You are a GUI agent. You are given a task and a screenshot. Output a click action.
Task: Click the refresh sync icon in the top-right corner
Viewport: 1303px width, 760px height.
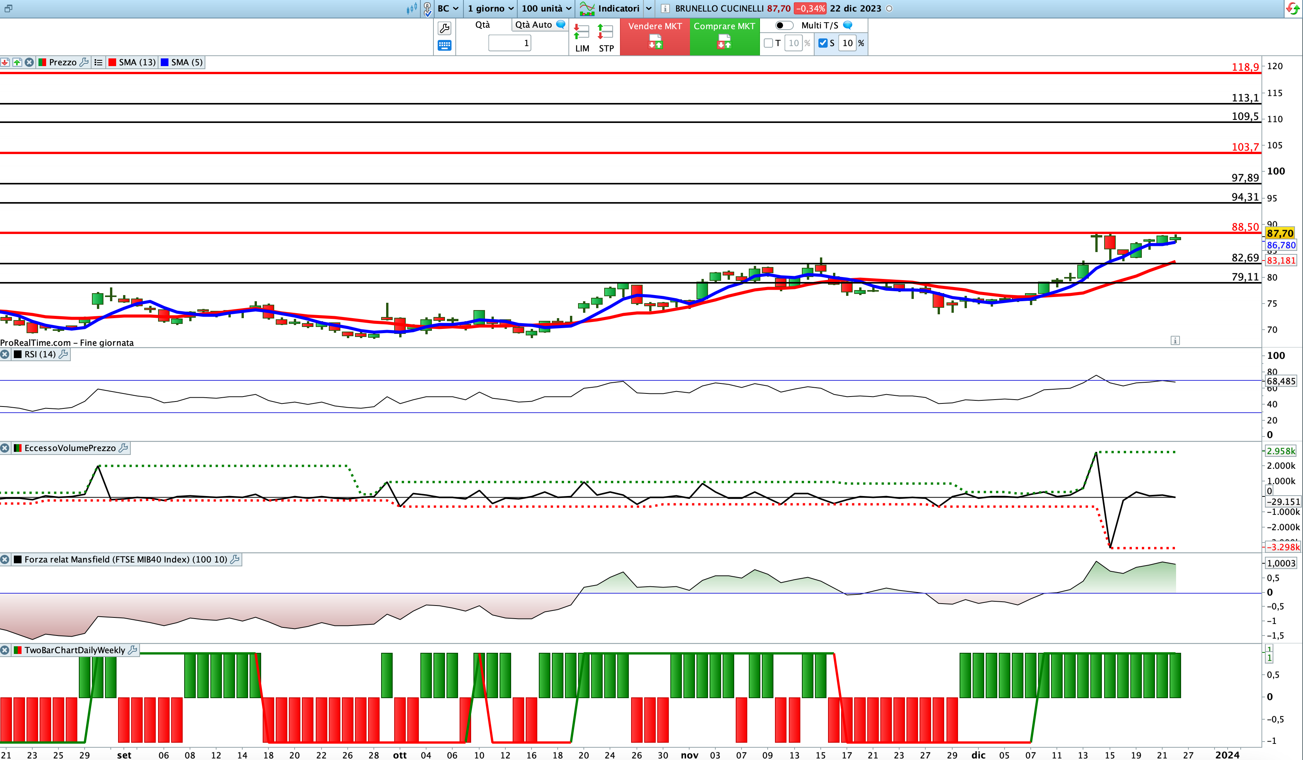click(1293, 9)
